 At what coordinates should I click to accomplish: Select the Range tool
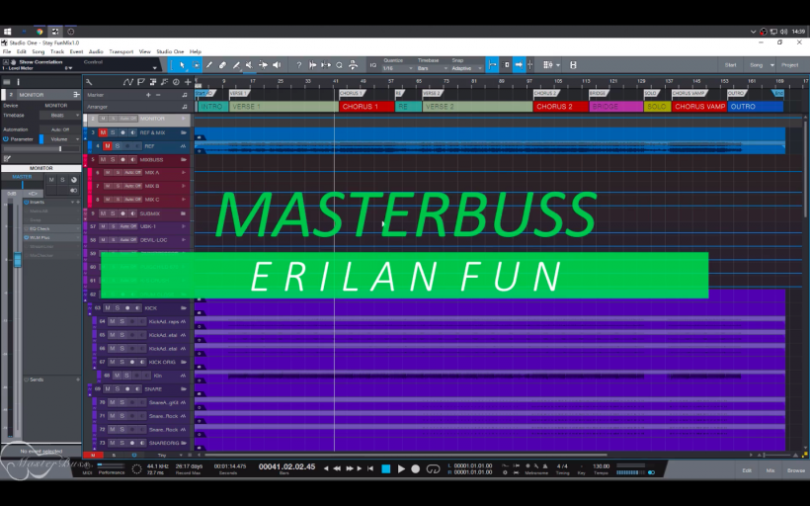(x=196, y=65)
